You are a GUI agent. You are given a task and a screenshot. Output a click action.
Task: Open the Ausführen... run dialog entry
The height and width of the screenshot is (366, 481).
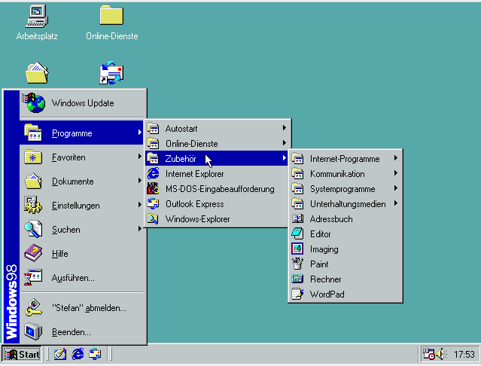pyautogui.click(x=81, y=277)
